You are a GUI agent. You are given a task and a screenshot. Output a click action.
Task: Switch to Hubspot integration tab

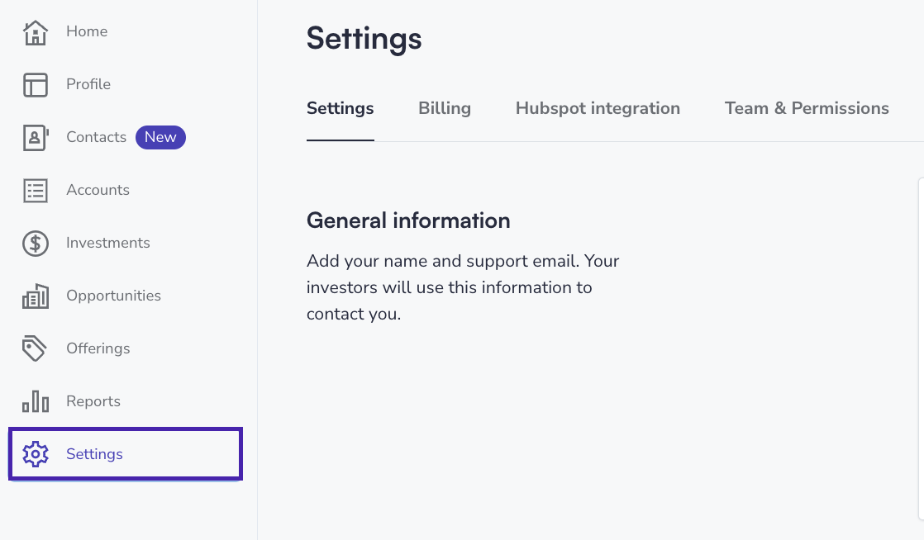598,108
